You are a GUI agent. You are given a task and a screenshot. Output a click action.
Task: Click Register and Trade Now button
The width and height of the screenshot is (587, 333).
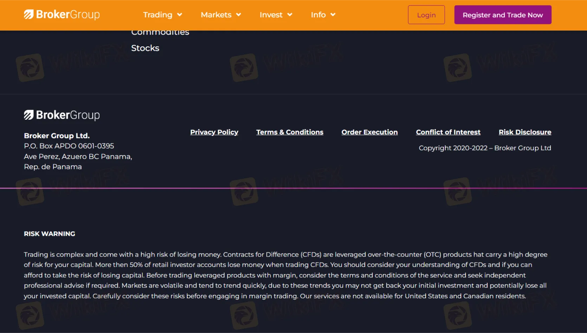(503, 15)
